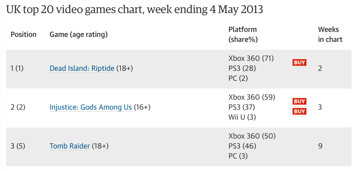Select position cell 2 (2)
Viewport: 356px width, 171px height.
[18, 107]
